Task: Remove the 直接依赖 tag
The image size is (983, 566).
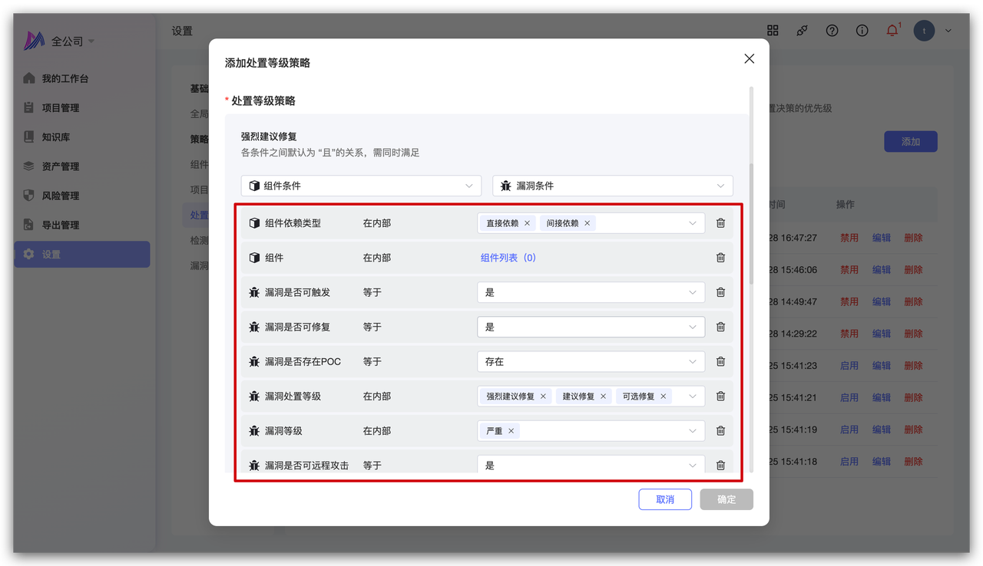Action: point(527,223)
